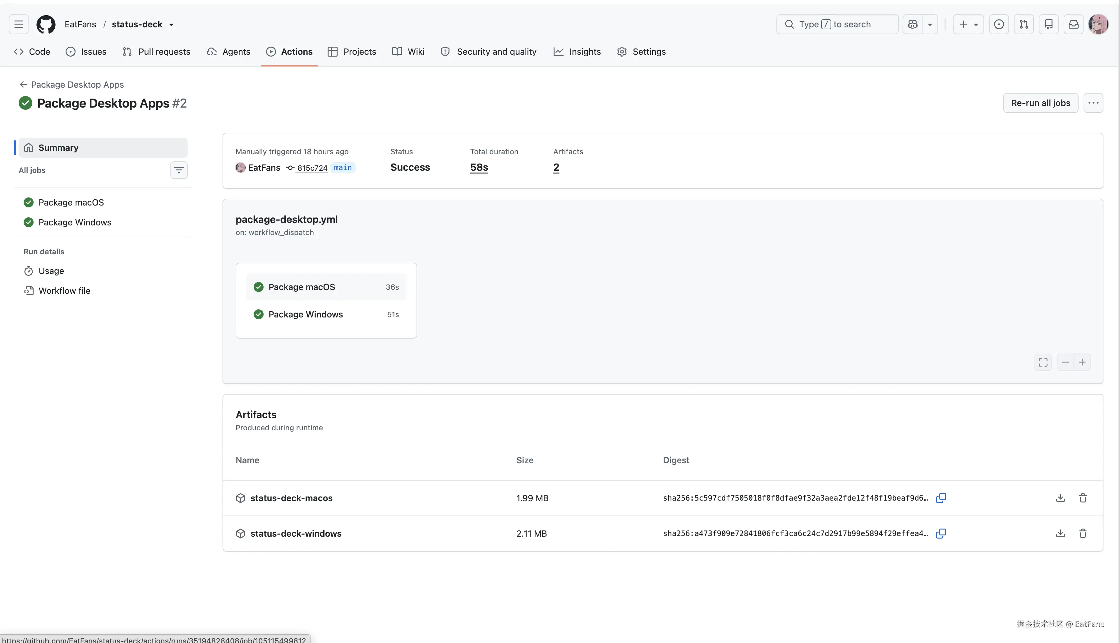Open the 58s total duration link
This screenshot has width=1119, height=643.
(479, 167)
